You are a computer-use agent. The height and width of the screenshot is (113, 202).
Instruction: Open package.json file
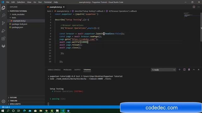pos(17,27)
